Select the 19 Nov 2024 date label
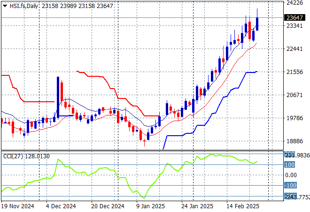The image size is (310, 212). click(17, 206)
